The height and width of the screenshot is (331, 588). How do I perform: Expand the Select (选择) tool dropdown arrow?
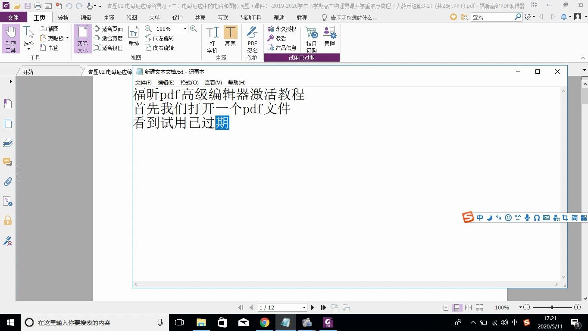(28, 49)
